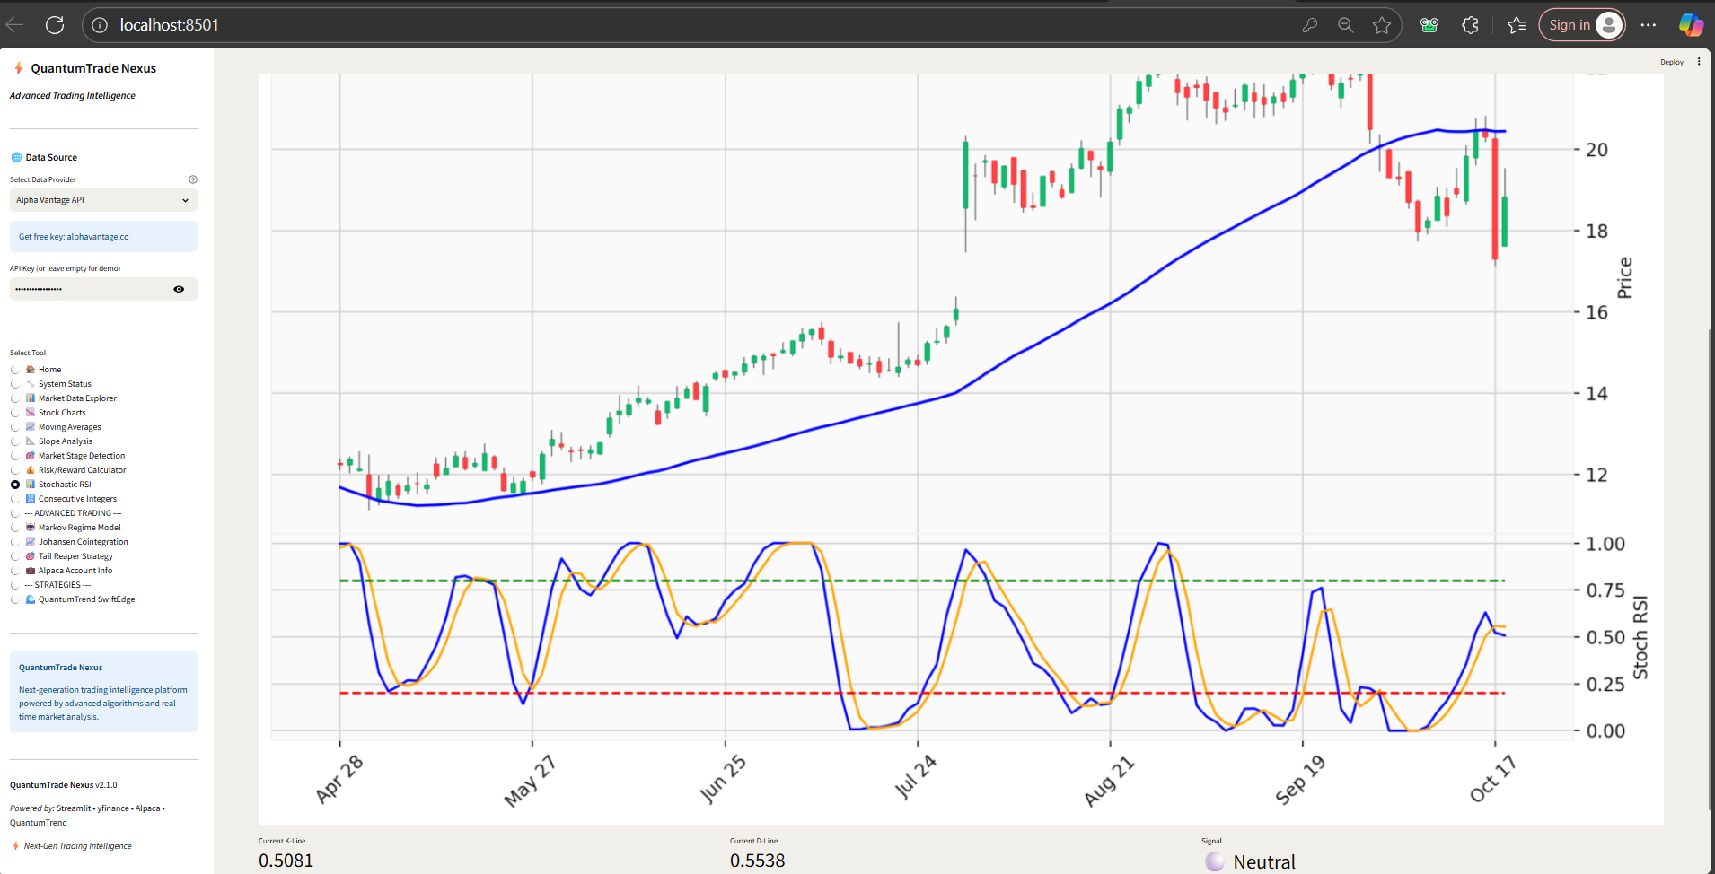Click the Data Source heading
This screenshot has width=1715, height=874.
(51, 157)
